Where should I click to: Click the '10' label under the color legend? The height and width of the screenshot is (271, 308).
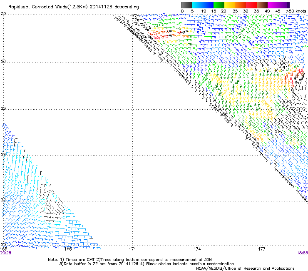coord(204,11)
